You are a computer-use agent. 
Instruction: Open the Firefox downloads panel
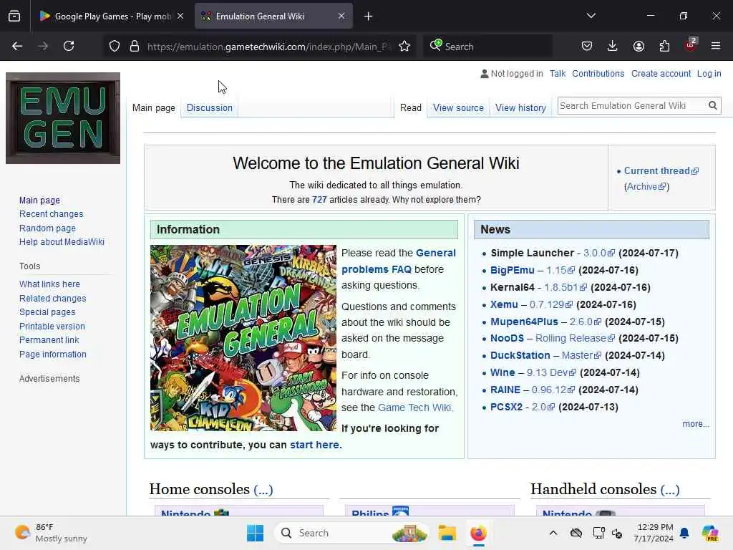coord(613,46)
